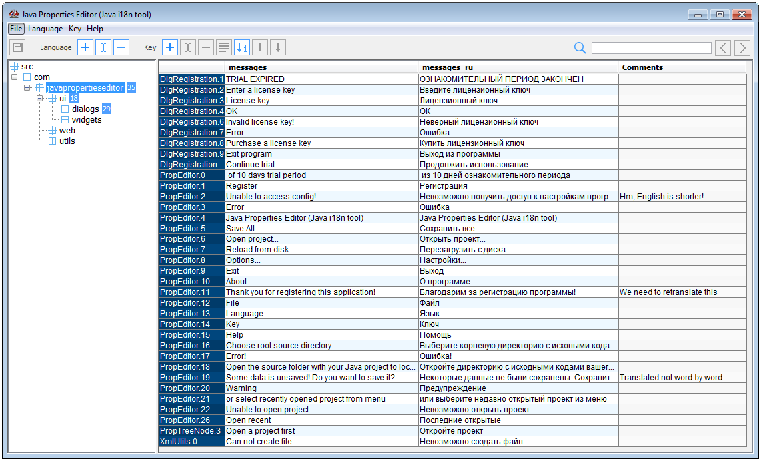Select the javapropertieseditor package node
The image size is (761, 461).
[85, 88]
